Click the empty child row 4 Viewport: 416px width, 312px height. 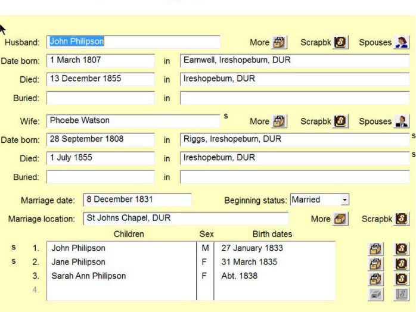click(122, 290)
